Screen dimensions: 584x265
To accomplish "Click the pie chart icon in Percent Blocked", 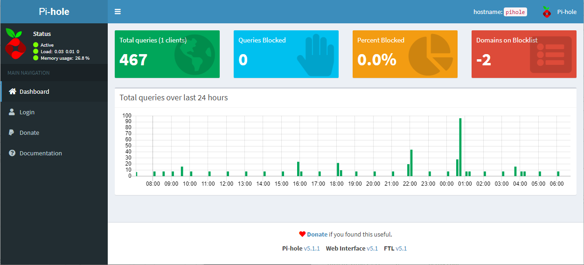I will click(431, 55).
